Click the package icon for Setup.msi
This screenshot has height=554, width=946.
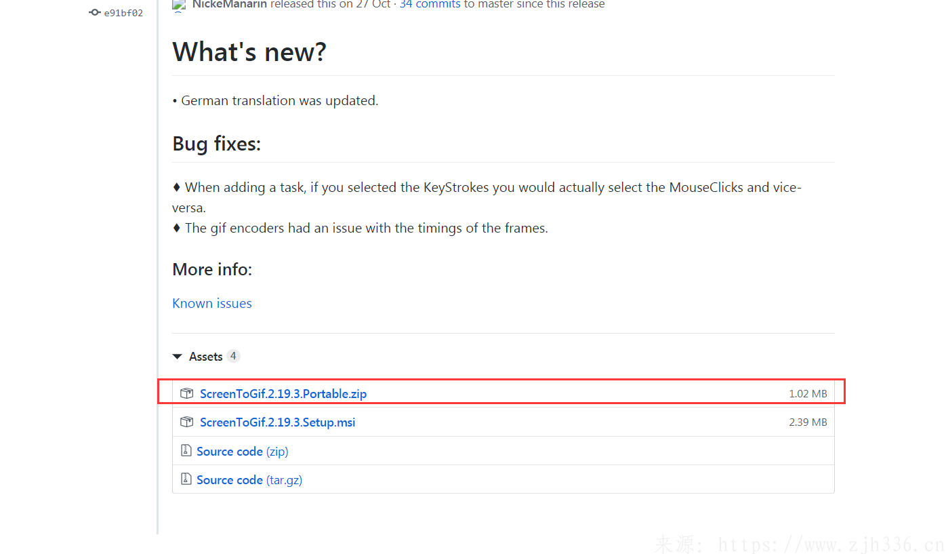(186, 422)
